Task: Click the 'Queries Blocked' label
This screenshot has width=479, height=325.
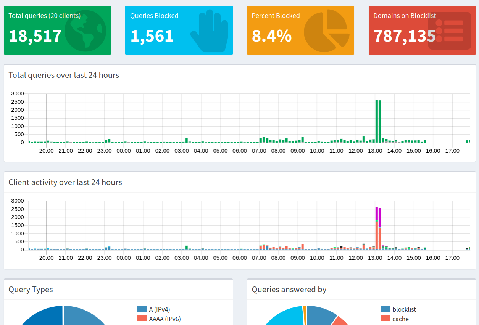Action: pyautogui.click(x=154, y=16)
